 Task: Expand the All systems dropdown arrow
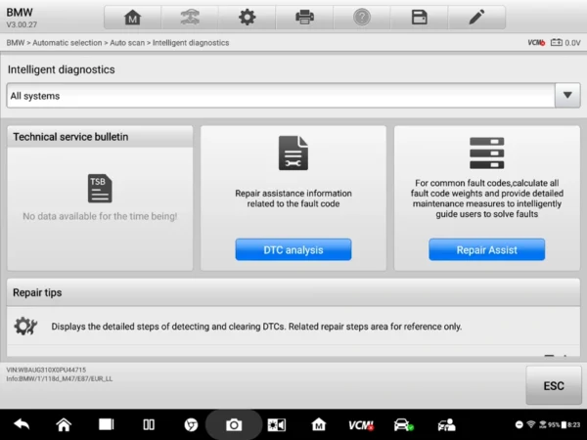tap(567, 96)
